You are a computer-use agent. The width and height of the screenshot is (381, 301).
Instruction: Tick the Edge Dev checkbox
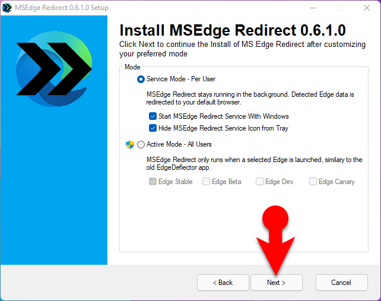259,182
